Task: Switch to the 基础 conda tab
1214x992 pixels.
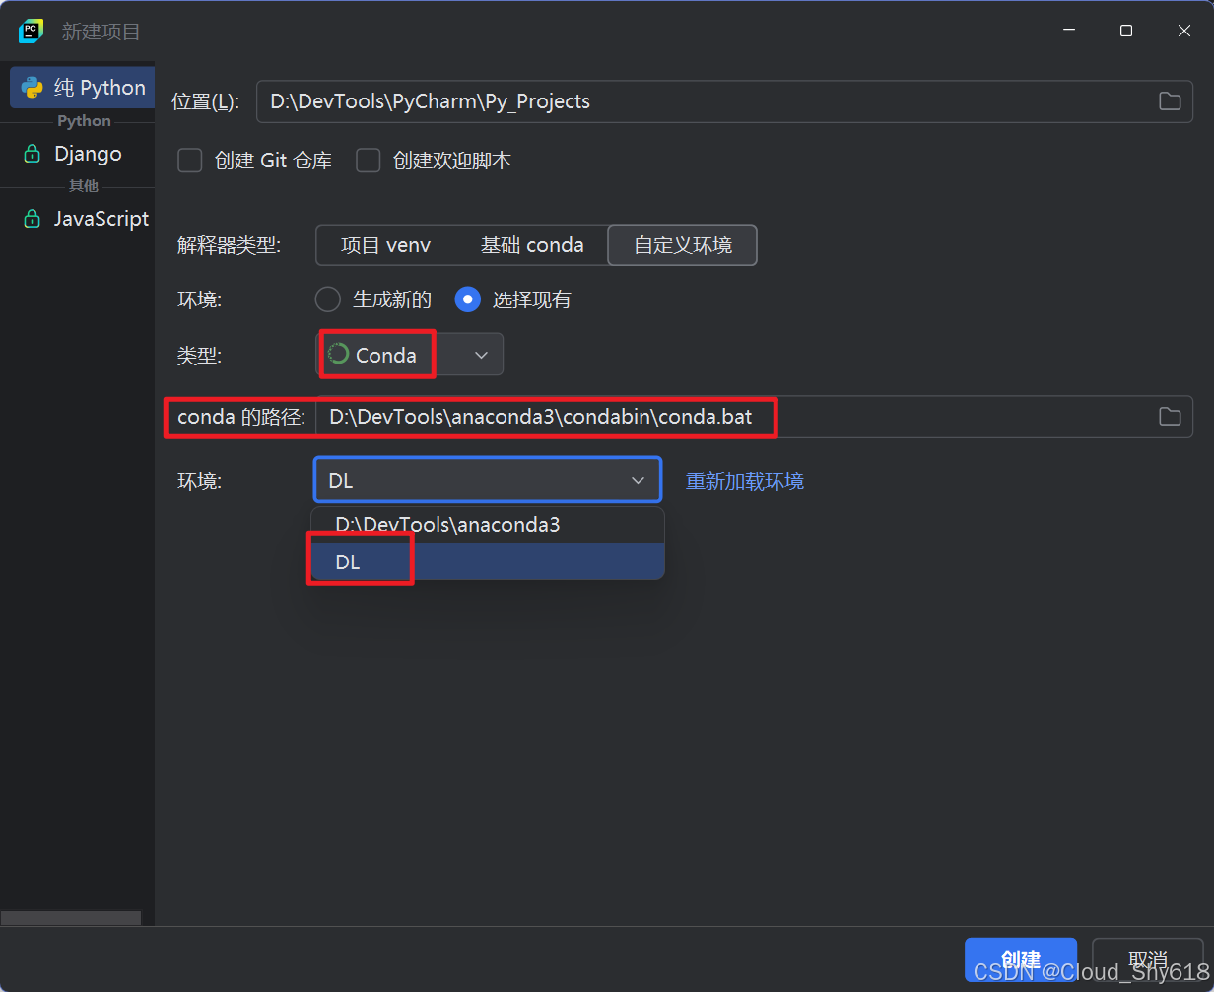Action: 532,245
